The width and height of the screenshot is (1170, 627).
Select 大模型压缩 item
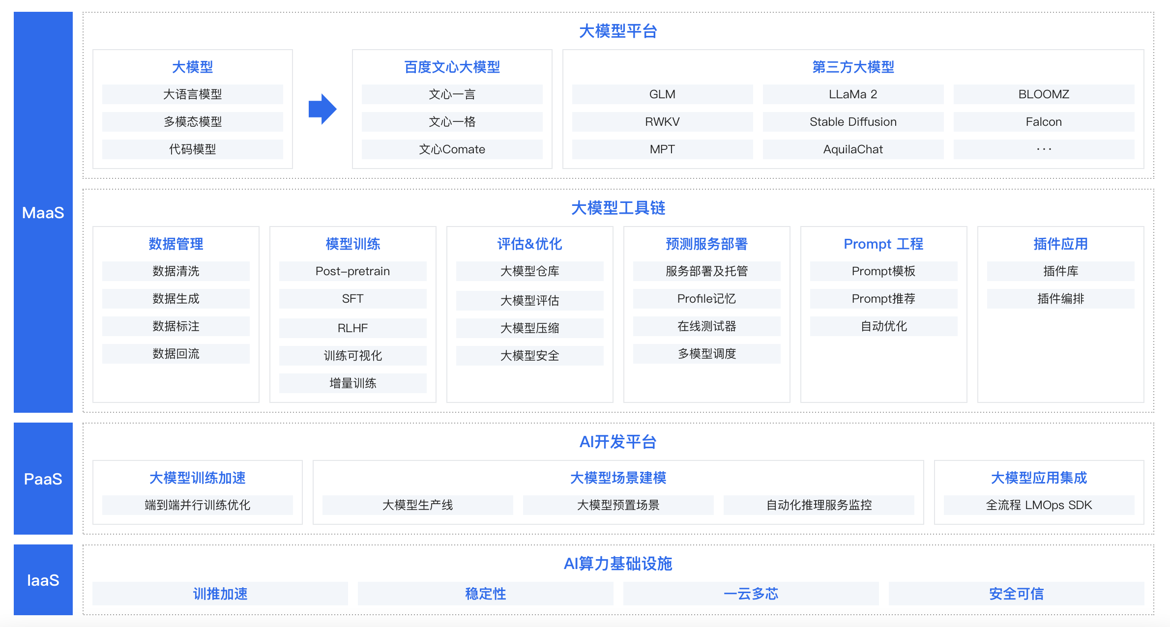click(x=530, y=328)
